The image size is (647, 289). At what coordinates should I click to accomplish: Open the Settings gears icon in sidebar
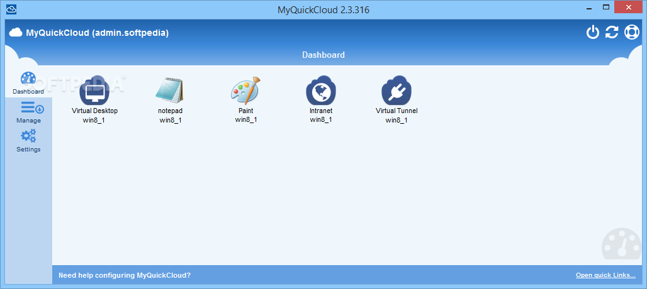(28, 136)
